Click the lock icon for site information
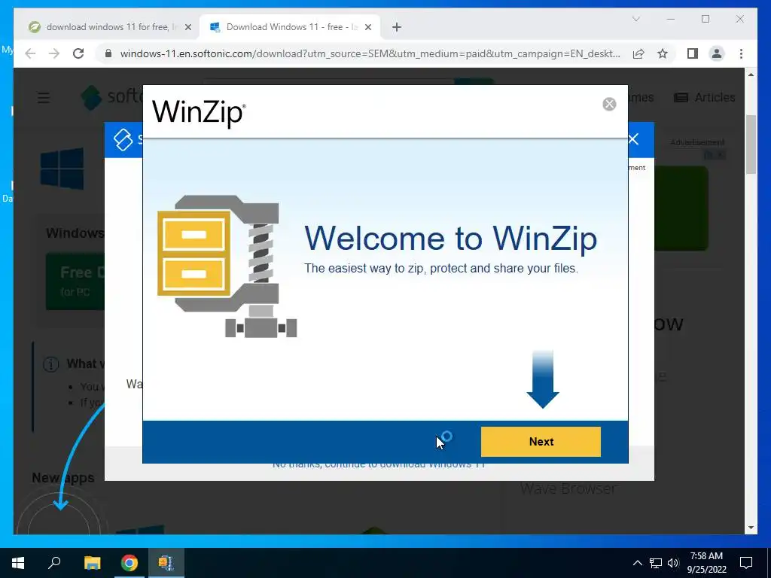771x578 pixels. (108, 53)
